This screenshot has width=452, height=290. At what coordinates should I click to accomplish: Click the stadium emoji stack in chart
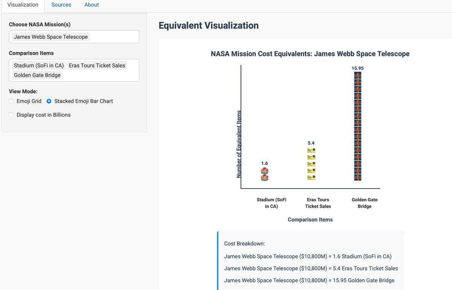coord(265,174)
